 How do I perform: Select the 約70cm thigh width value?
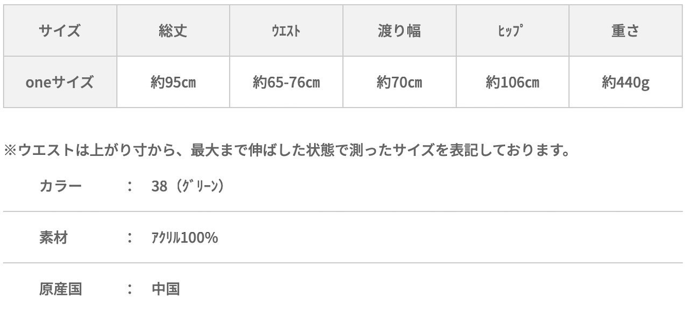click(x=399, y=82)
